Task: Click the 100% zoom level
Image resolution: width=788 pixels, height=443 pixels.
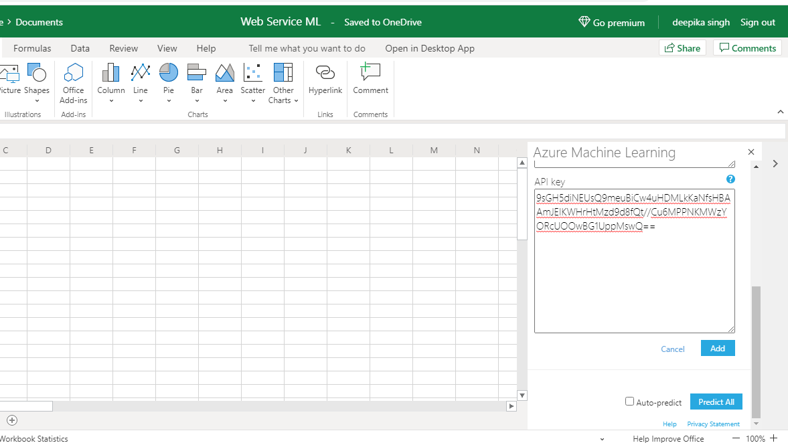Action: coord(755,438)
